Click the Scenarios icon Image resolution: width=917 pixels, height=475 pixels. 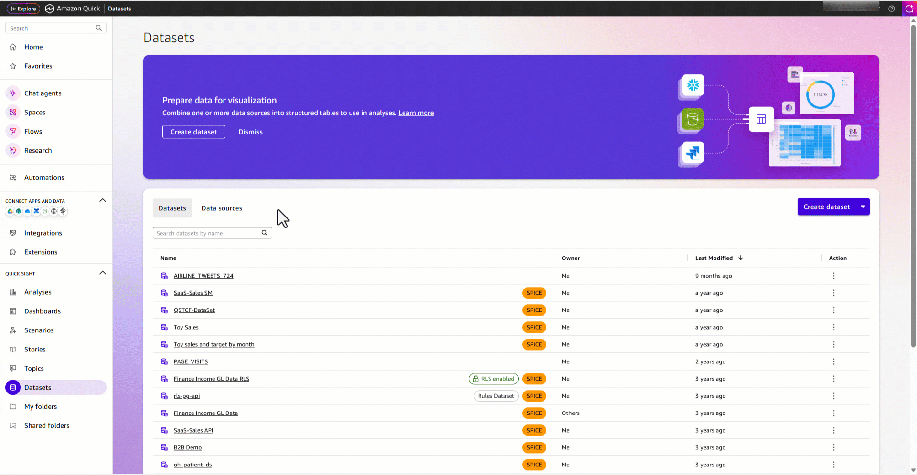tap(13, 330)
